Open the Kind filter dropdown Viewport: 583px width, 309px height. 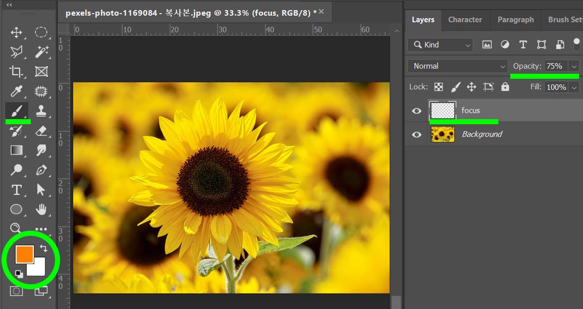pyautogui.click(x=440, y=45)
